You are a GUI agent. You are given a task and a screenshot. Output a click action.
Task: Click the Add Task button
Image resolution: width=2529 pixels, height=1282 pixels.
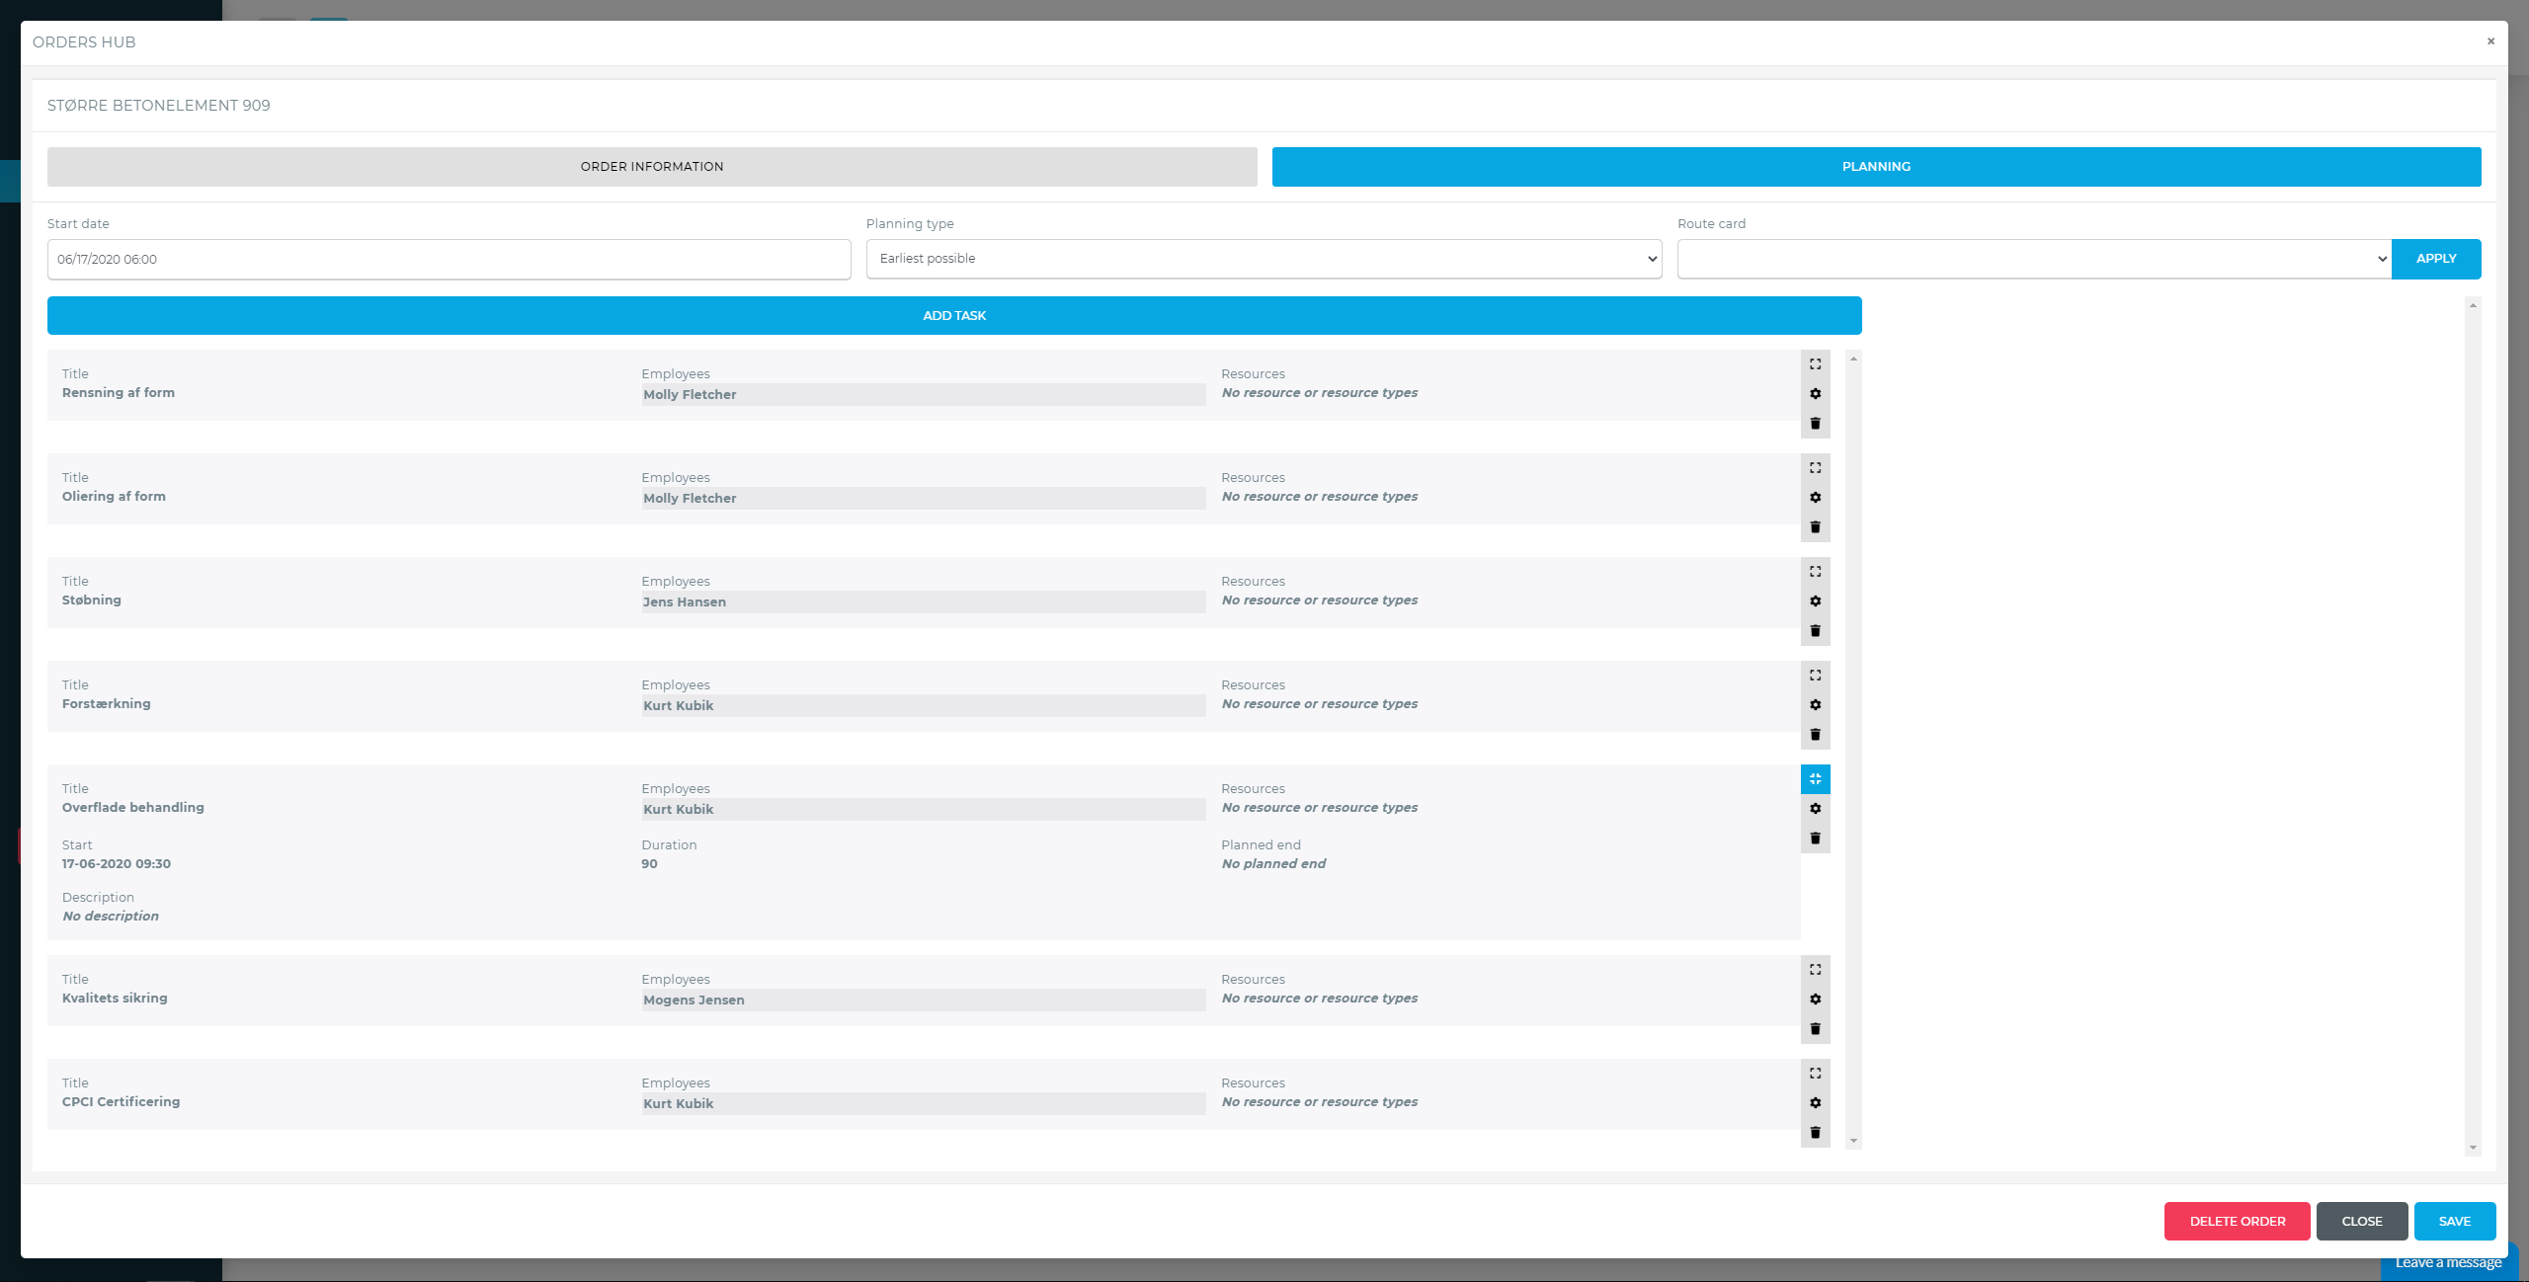pos(953,316)
